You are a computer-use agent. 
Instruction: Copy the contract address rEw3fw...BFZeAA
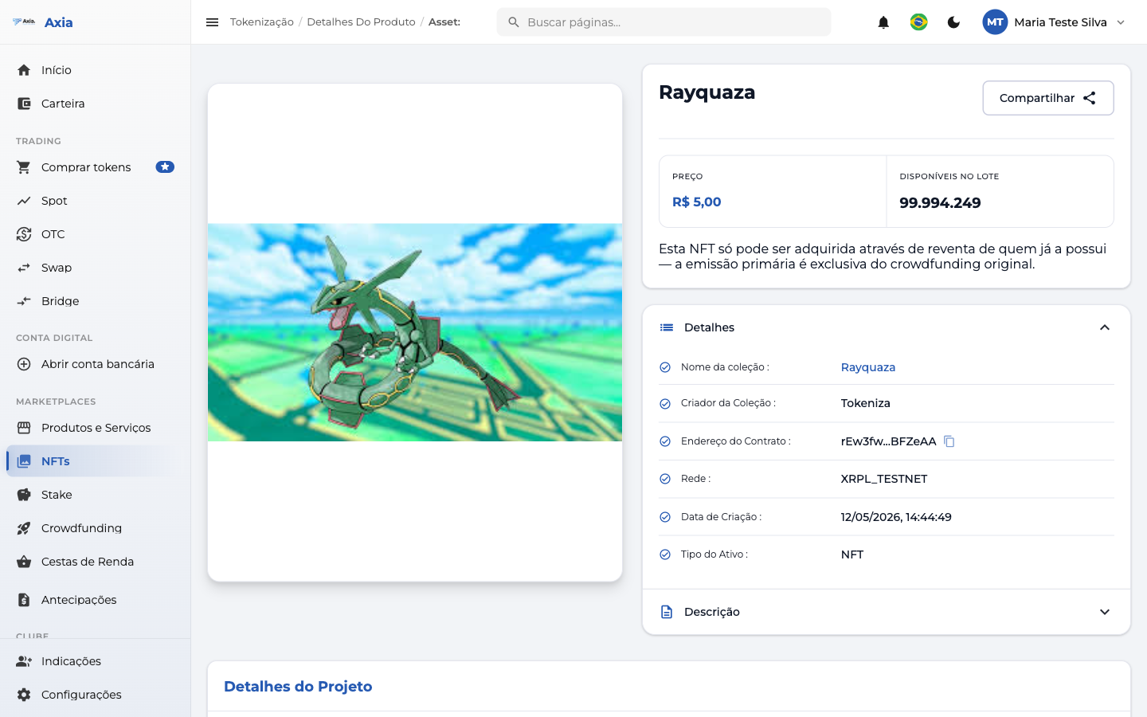click(949, 441)
